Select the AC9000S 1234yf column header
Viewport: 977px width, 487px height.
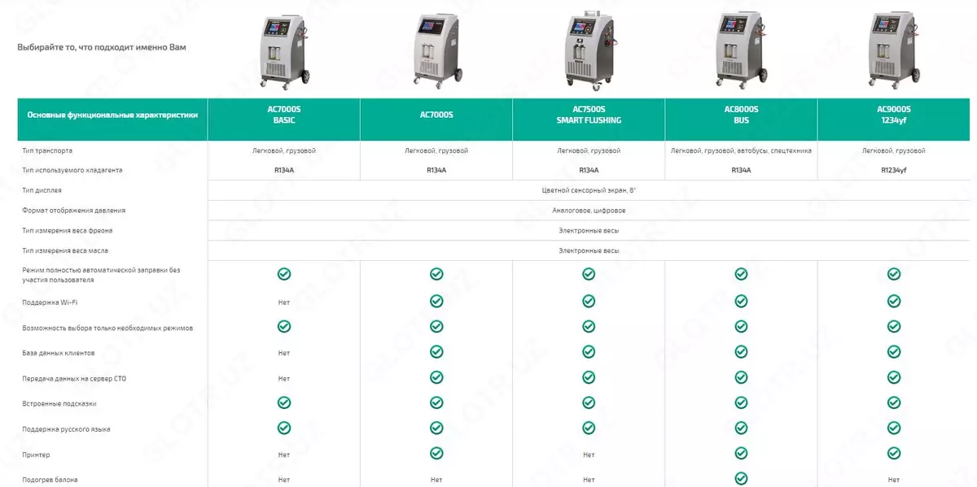894,115
